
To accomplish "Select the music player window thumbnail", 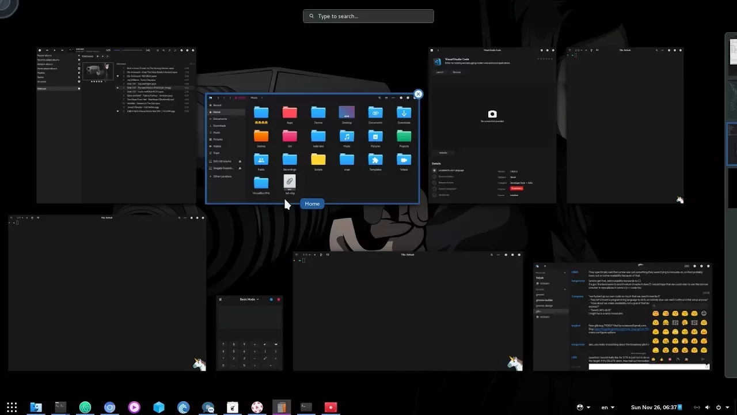I will pos(116,125).
